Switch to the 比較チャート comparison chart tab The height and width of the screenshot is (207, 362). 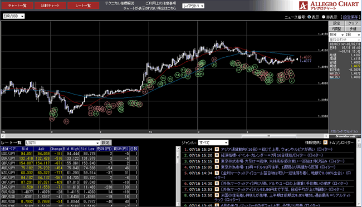coord(50,6)
